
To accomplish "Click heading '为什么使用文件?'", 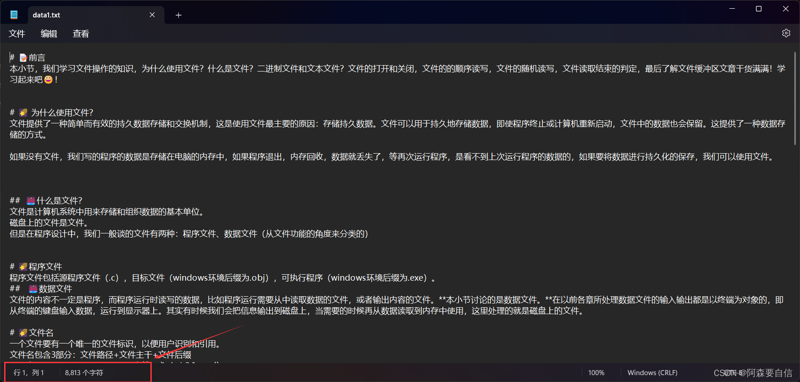I will tap(62, 113).
